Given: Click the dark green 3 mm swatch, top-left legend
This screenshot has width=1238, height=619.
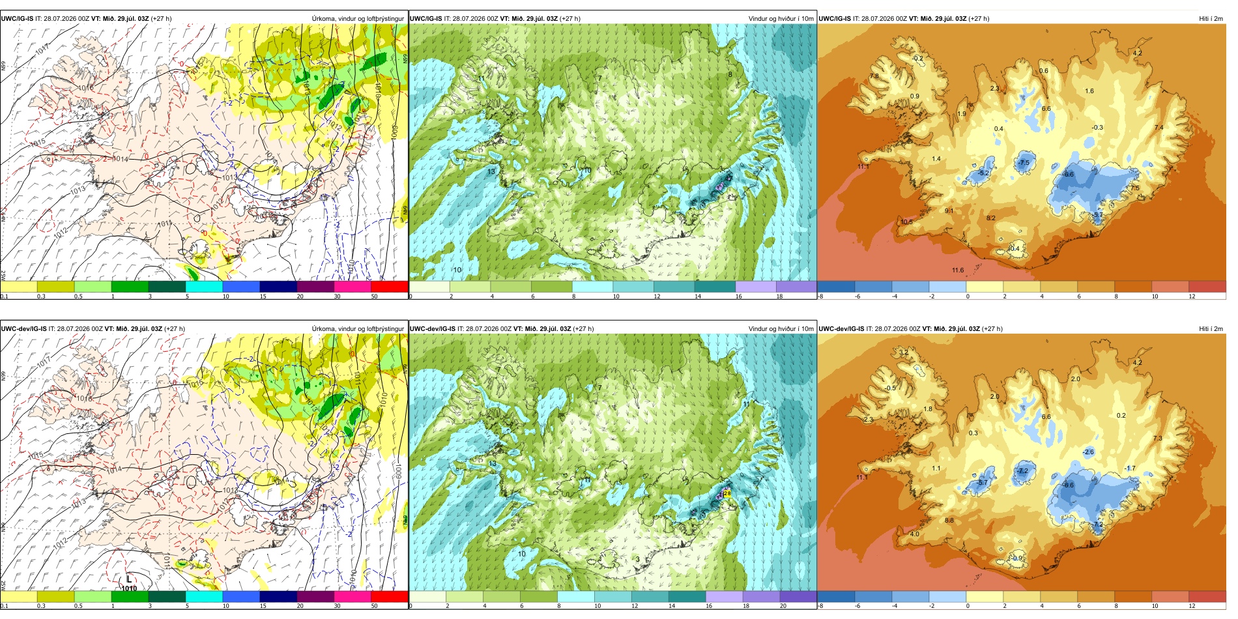Looking at the screenshot, I should pos(167,286).
